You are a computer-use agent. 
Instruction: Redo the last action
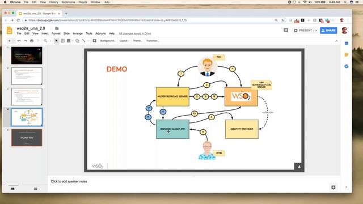26,41
